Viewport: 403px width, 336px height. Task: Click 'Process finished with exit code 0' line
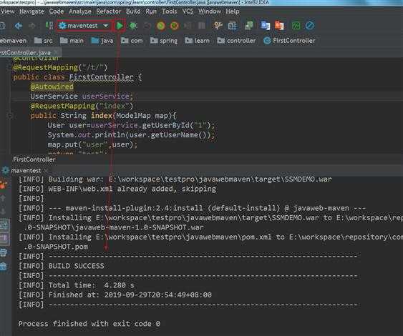(89, 324)
